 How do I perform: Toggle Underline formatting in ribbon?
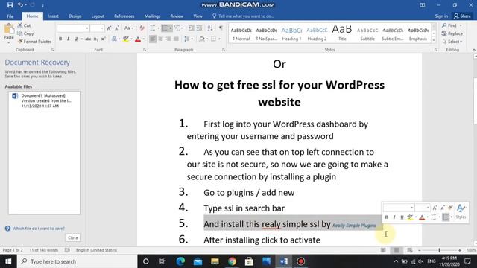pos(76,39)
